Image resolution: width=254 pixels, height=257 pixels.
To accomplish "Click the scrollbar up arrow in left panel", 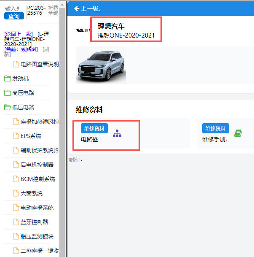I will [62, 5].
